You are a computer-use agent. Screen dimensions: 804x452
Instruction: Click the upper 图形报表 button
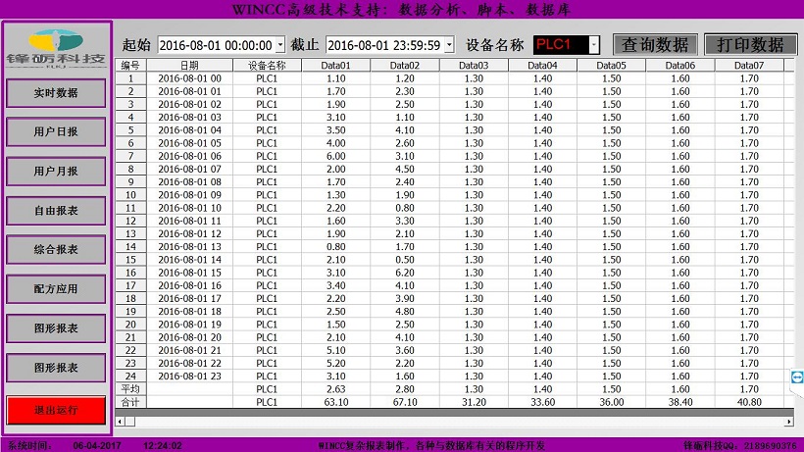pyautogui.click(x=56, y=328)
